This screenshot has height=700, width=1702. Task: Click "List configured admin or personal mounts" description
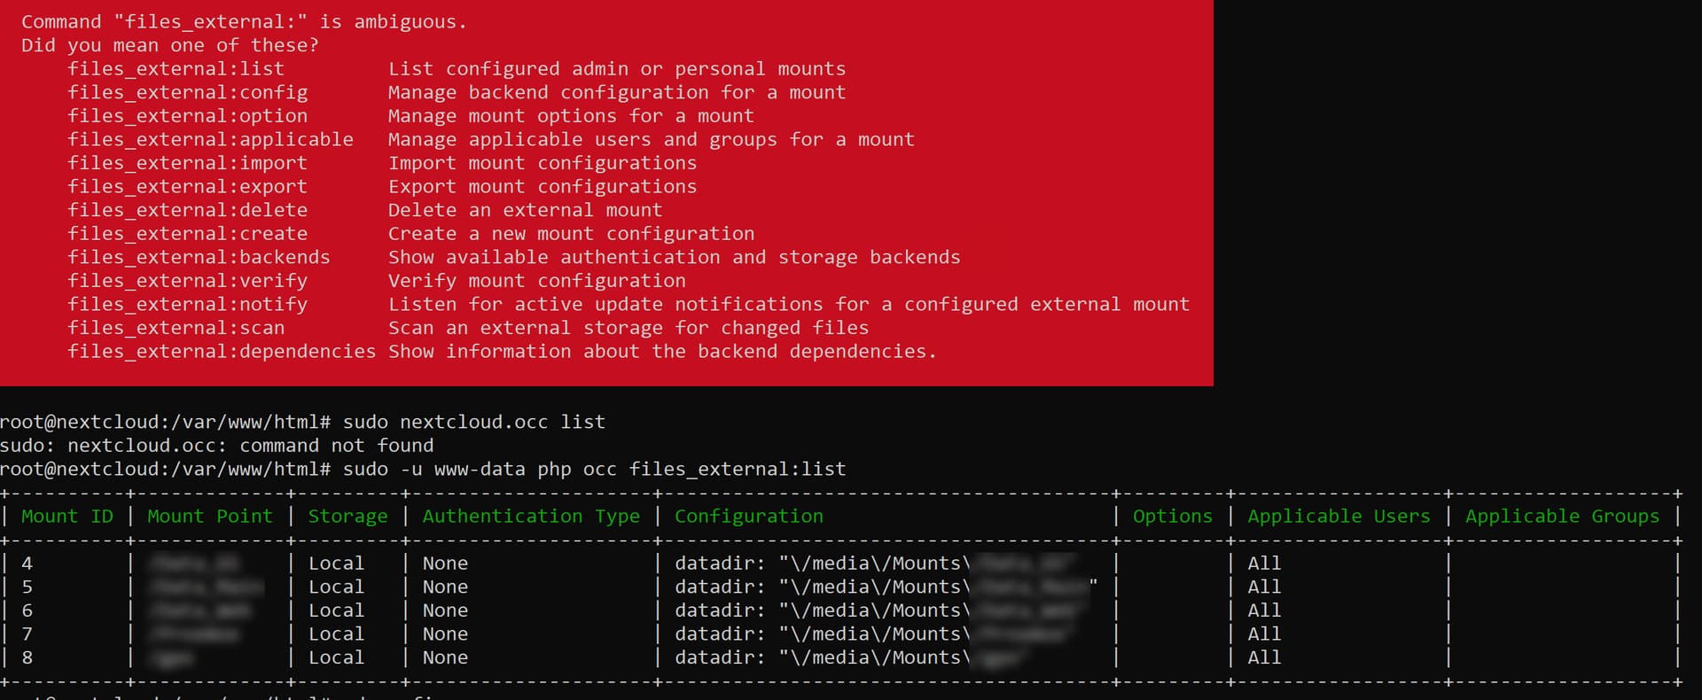(617, 69)
